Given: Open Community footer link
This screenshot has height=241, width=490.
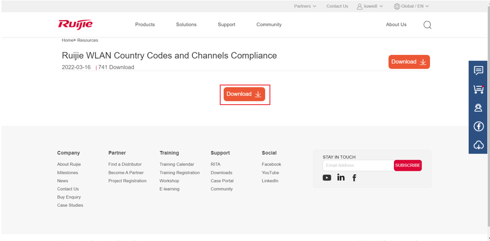Looking at the screenshot, I should pos(221,189).
